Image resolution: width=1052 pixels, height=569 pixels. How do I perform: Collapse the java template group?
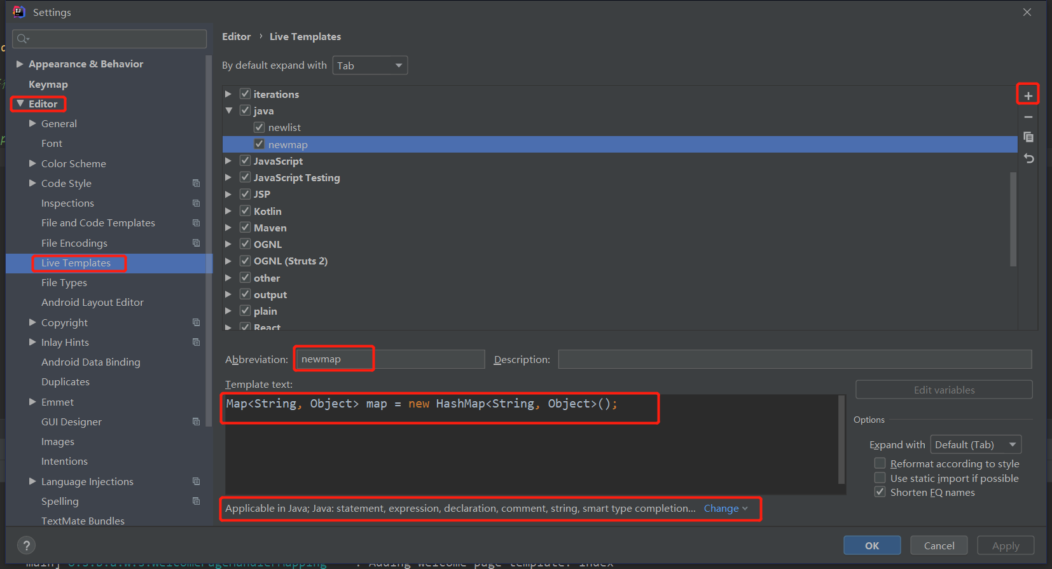229,111
